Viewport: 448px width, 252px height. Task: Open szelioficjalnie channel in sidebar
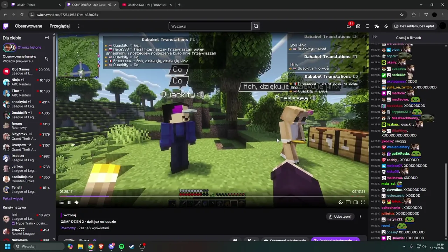point(26,179)
